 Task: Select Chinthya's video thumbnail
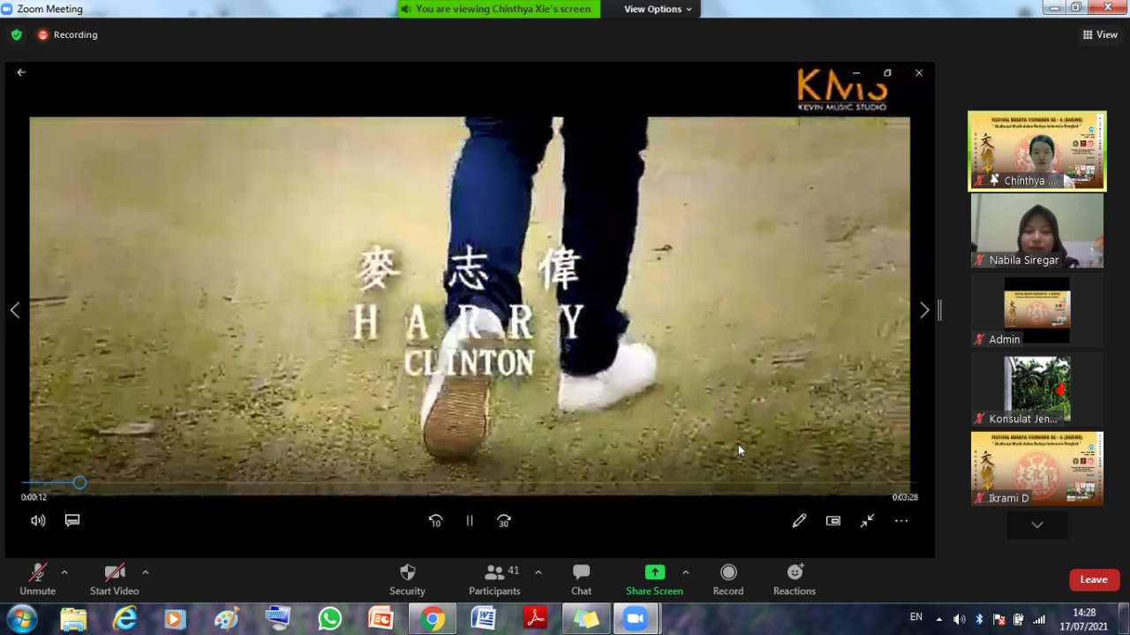pos(1037,150)
